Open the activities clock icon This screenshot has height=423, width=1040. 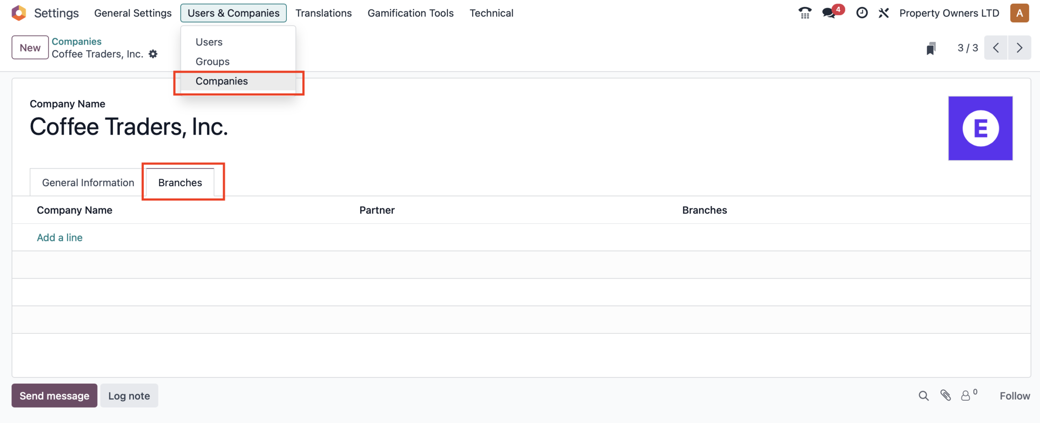click(862, 13)
